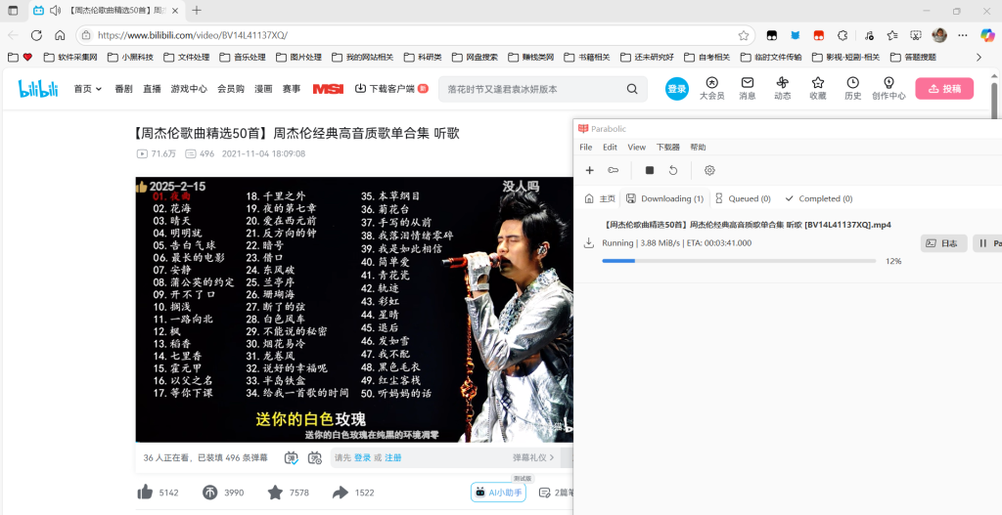Open the AI小助手 assistant button

[498, 492]
